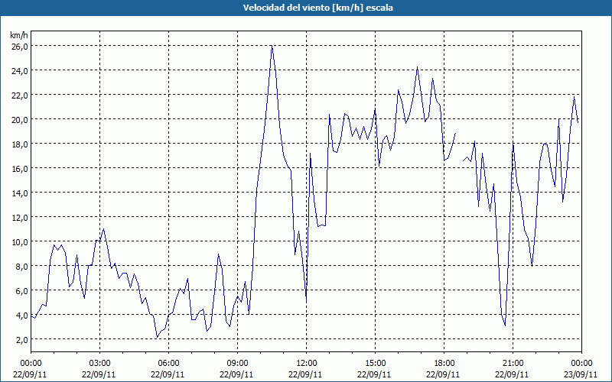Click the "18:00" time label

444,364
